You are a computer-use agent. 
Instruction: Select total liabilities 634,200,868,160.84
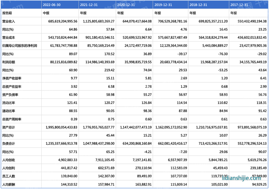[137, 143]
